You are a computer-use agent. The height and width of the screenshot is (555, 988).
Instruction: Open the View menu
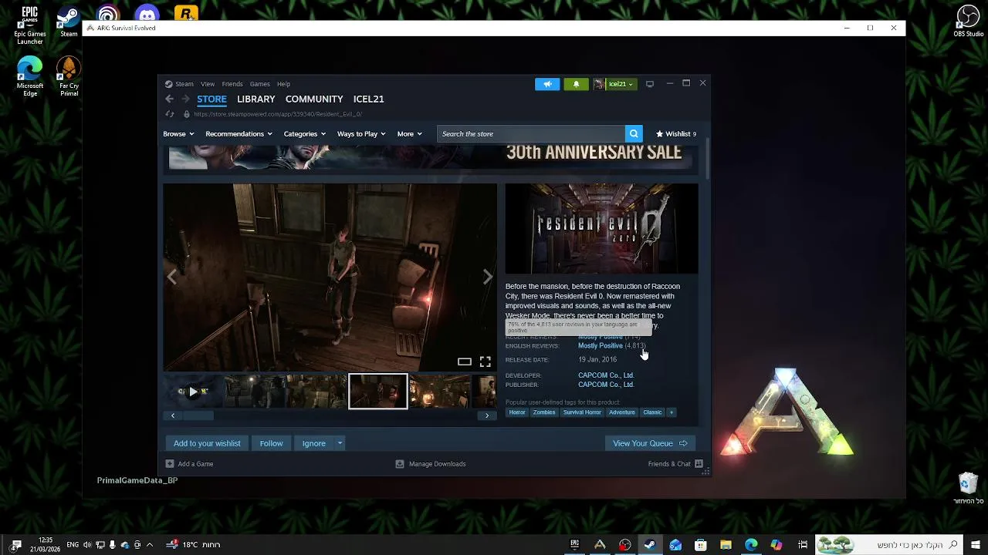208,84
